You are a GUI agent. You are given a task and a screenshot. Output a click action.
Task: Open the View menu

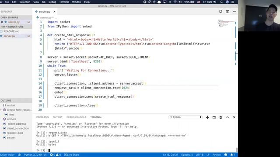point(36,2)
